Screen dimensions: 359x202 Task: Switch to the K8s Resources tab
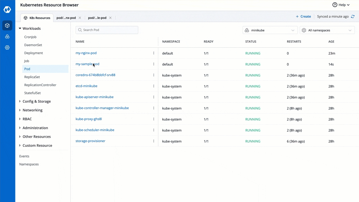click(37, 18)
